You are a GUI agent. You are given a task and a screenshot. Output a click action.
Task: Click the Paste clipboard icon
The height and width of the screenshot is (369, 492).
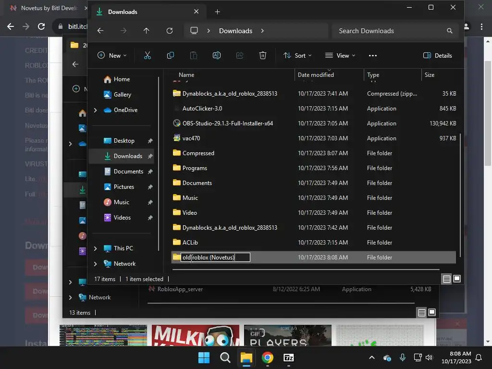[194, 56]
